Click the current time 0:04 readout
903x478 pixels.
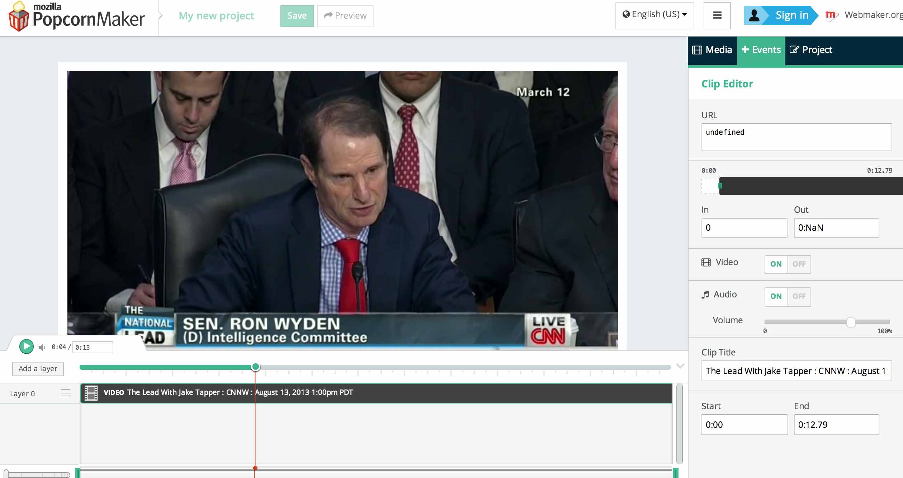click(59, 347)
